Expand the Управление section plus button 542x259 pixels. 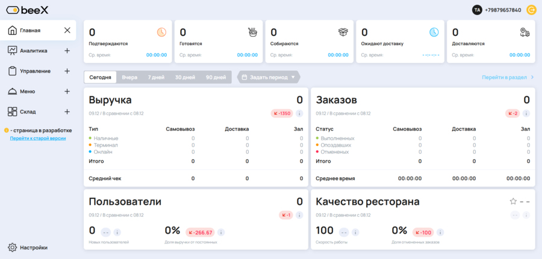67,71
